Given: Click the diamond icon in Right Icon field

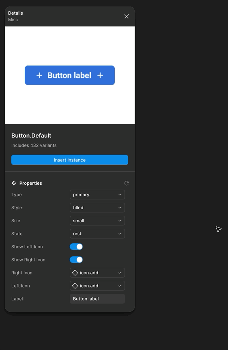Looking at the screenshot, I should [75, 273].
